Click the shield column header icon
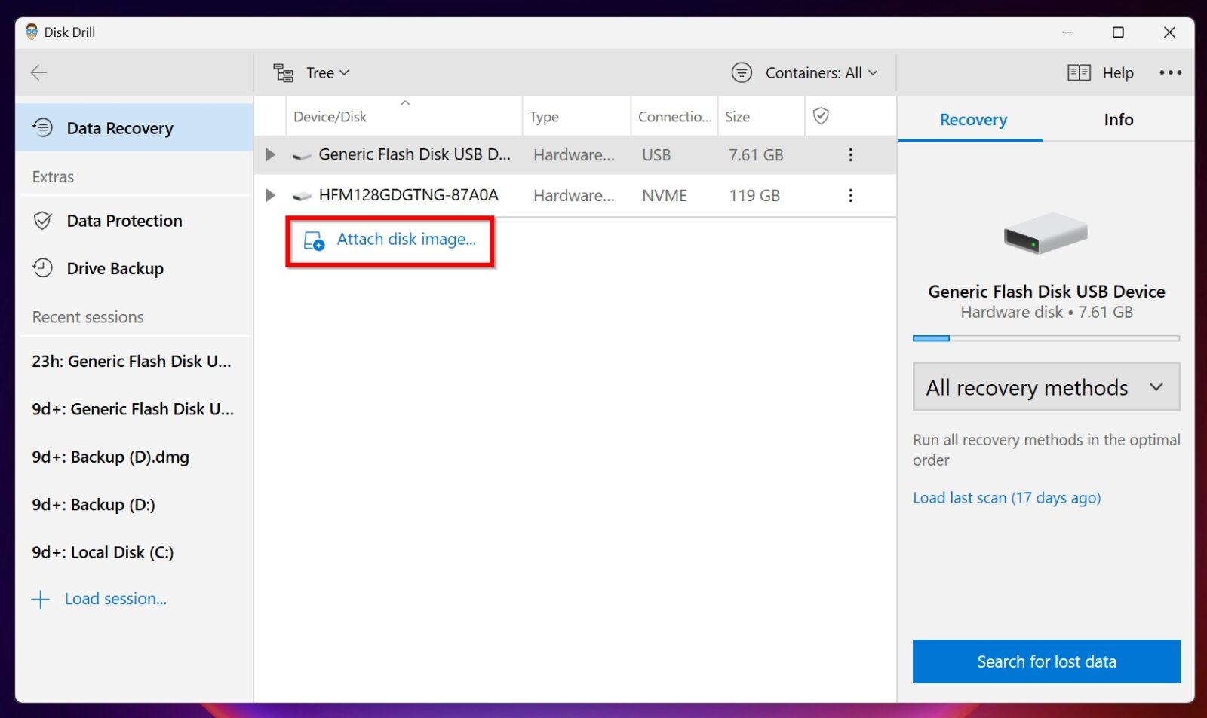This screenshot has width=1207, height=718. (x=822, y=116)
